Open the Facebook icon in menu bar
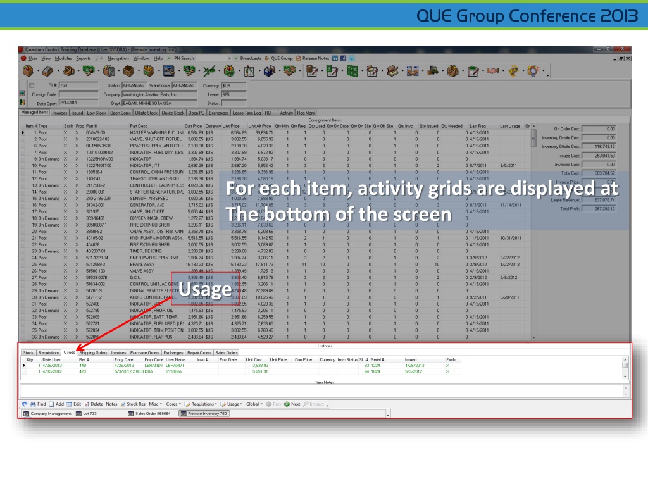This screenshot has height=486, width=648. click(343, 58)
